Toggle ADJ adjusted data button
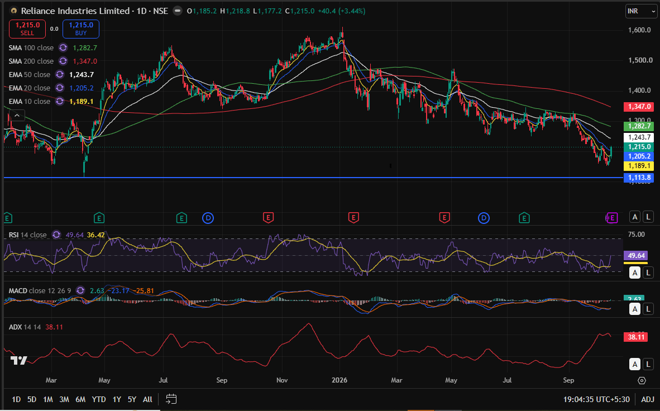 coord(647,399)
